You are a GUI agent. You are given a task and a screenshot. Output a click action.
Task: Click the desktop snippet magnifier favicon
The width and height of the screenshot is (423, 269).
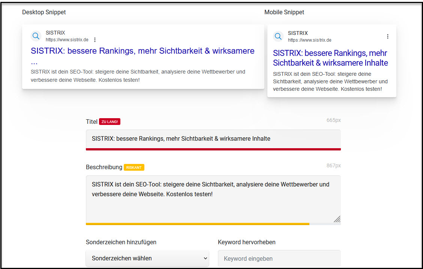[x=36, y=36]
